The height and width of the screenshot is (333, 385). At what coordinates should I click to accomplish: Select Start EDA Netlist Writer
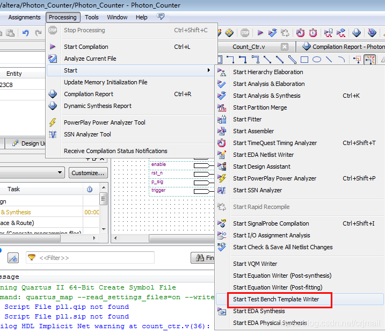point(300,155)
